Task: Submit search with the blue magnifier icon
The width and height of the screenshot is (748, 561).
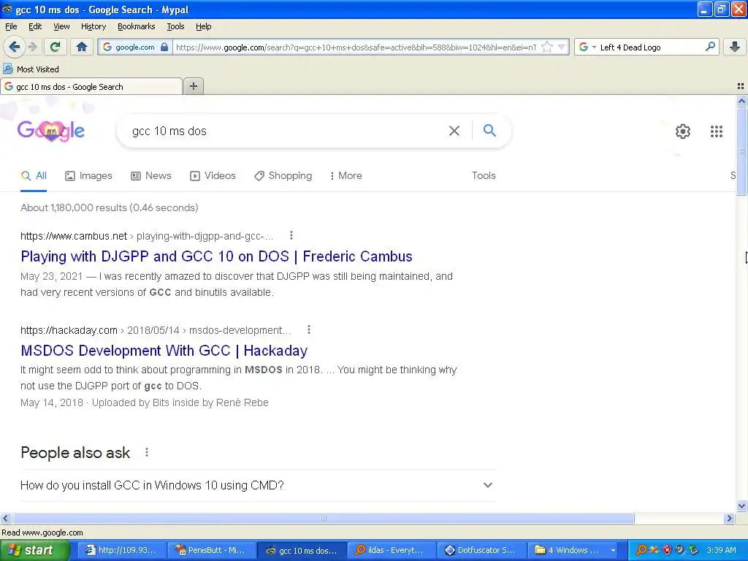Action: (x=489, y=130)
